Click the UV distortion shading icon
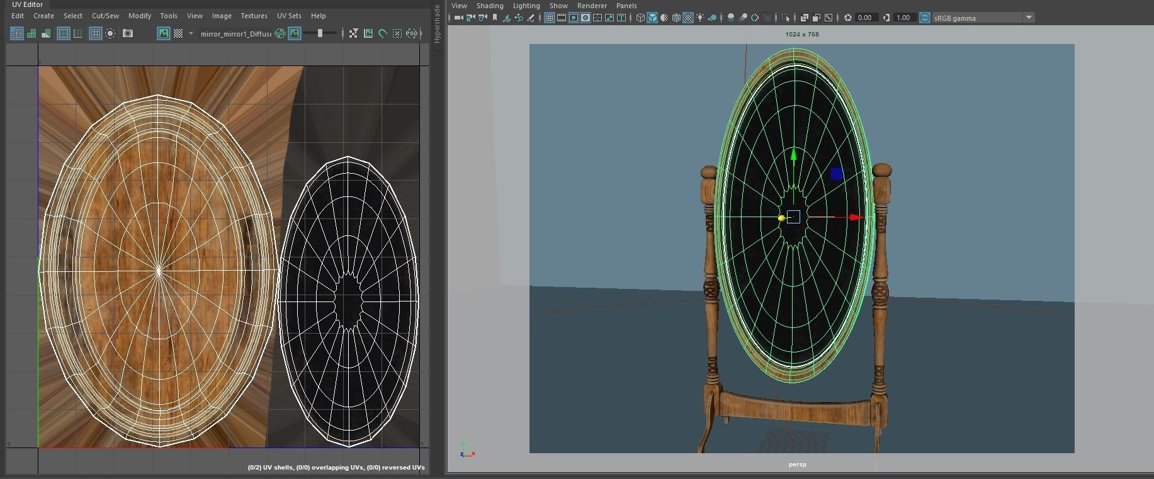Screen dimensions: 1154x479 45,33
